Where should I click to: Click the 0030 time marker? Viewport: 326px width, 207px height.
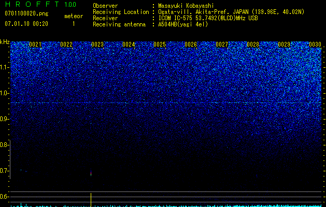coord(315,45)
